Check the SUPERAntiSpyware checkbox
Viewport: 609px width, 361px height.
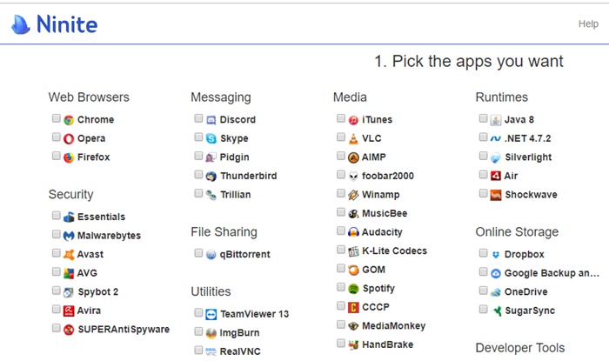(57, 328)
